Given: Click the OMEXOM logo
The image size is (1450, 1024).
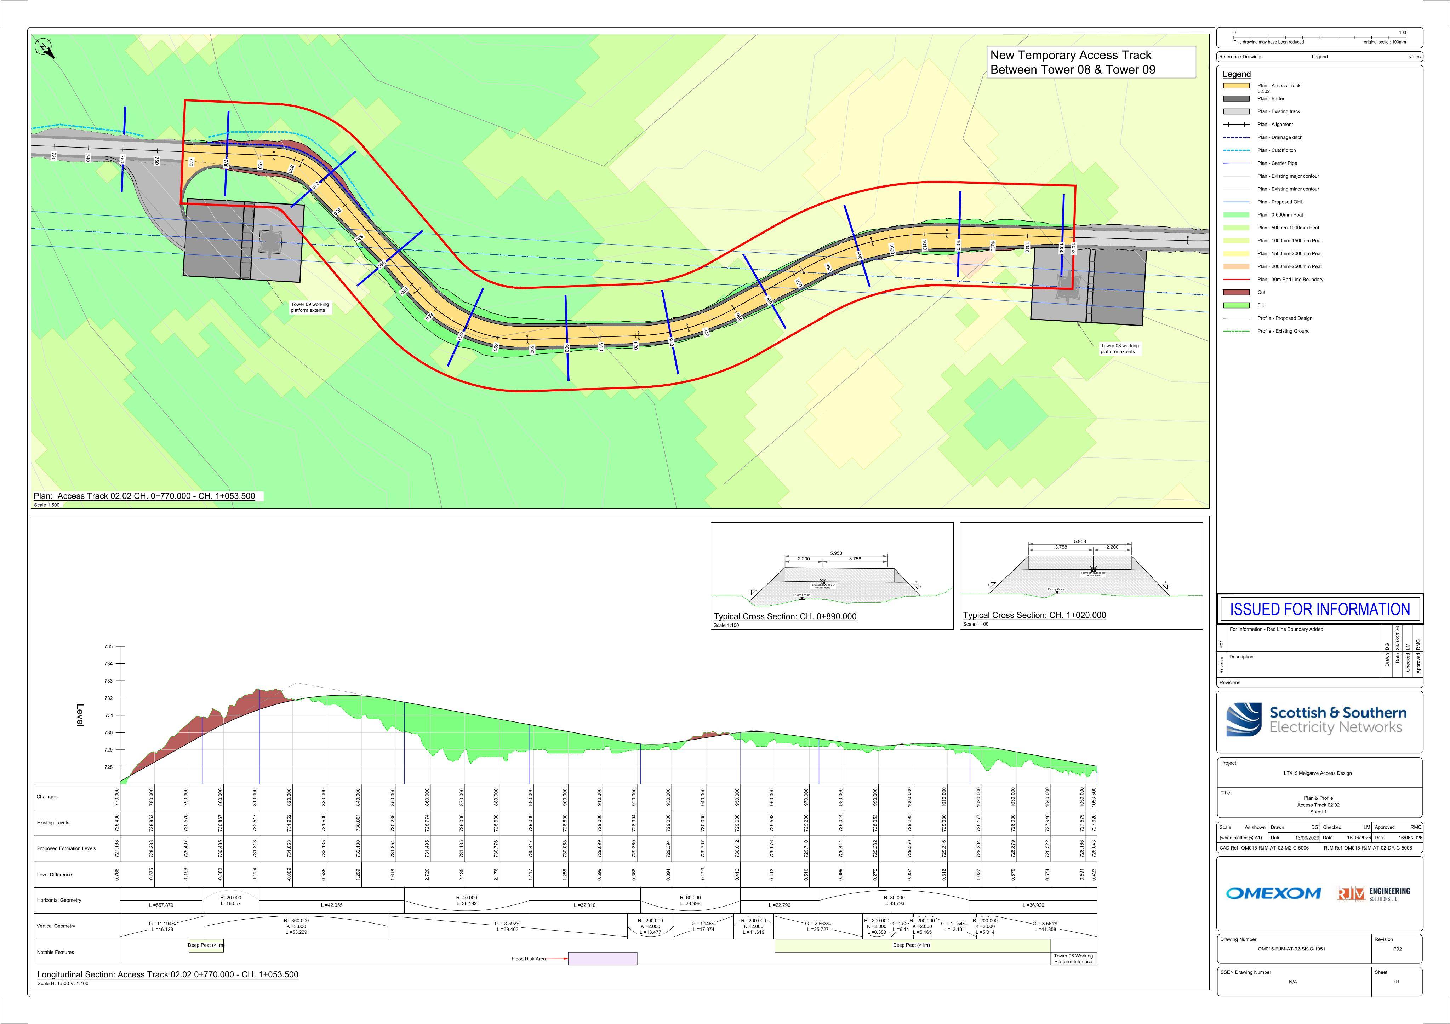Looking at the screenshot, I should point(1273,893).
